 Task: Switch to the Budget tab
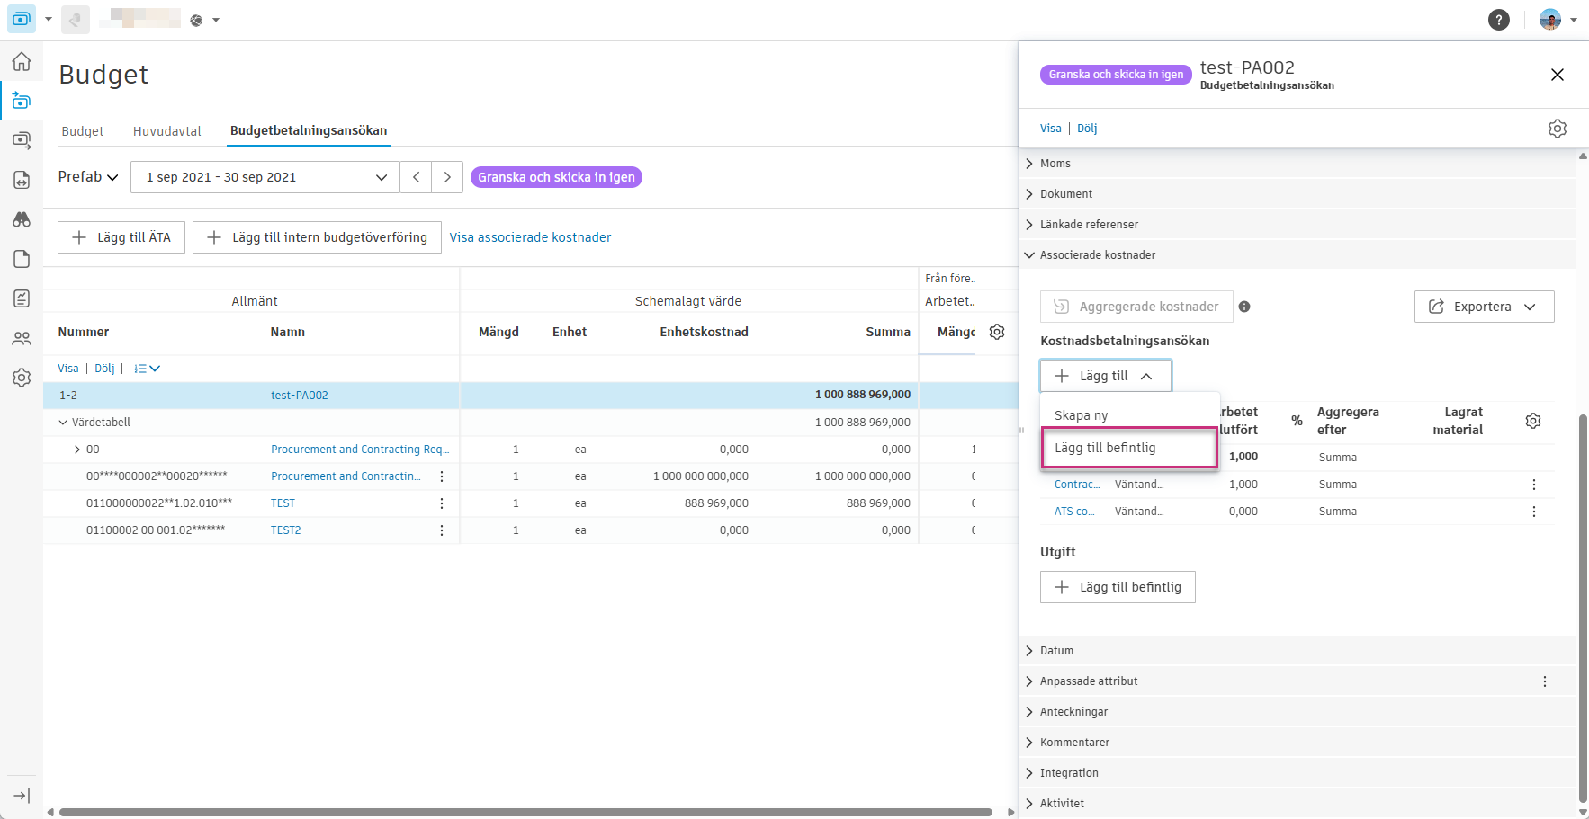coord(83,131)
